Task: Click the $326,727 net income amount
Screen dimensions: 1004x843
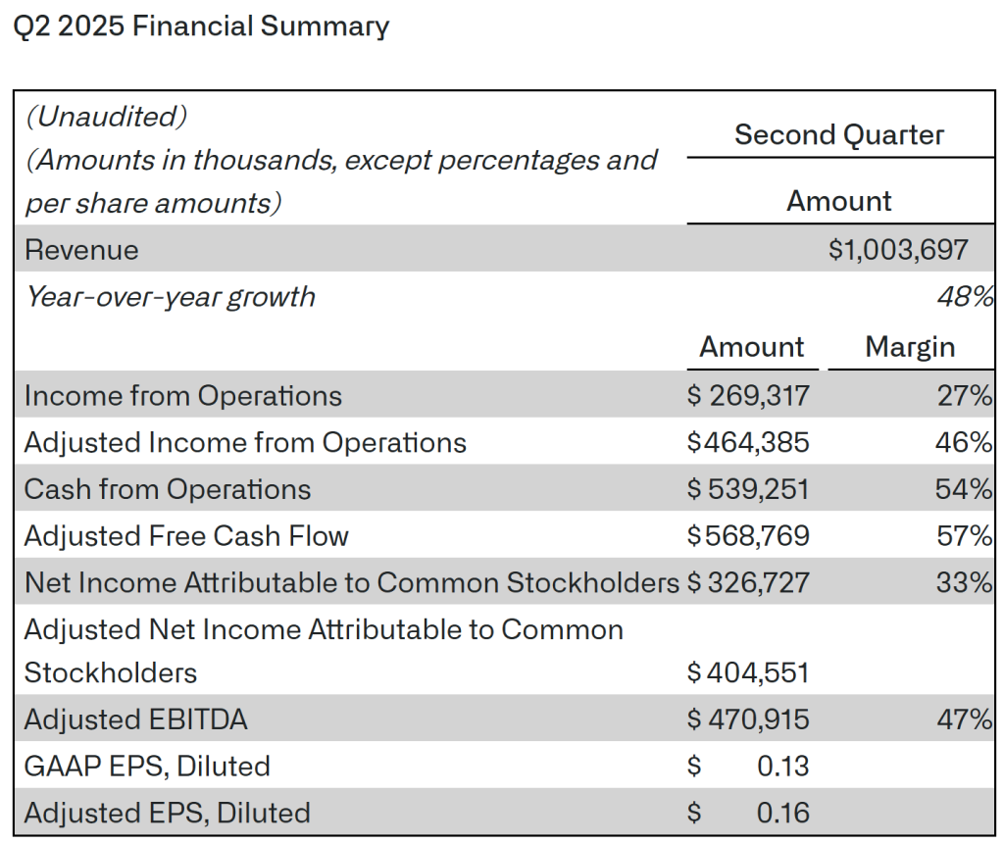Action: pyautogui.click(x=749, y=583)
